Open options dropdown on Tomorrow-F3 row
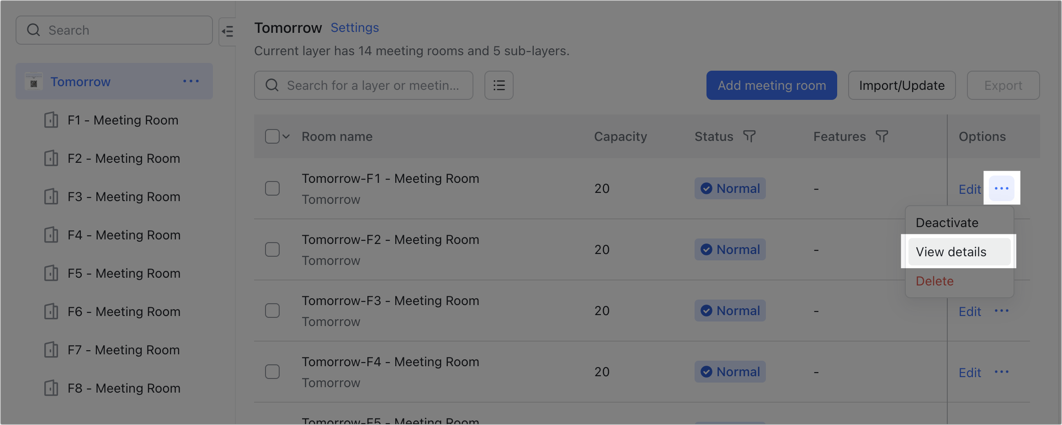Image resolution: width=1062 pixels, height=425 pixels. (1002, 311)
